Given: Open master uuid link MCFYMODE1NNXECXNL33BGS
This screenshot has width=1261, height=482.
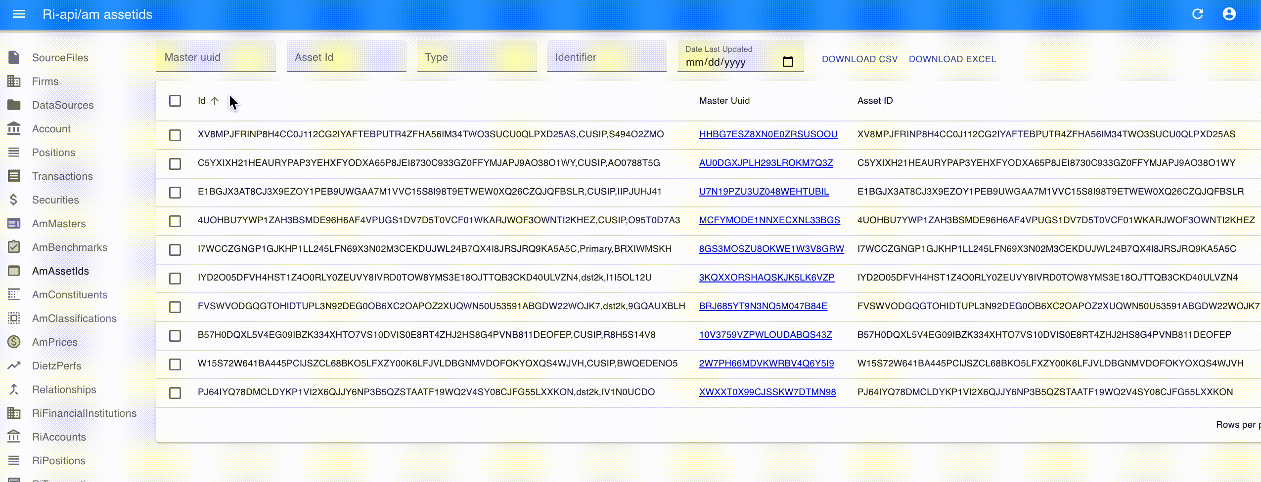Looking at the screenshot, I should pyautogui.click(x=769, y=220).
